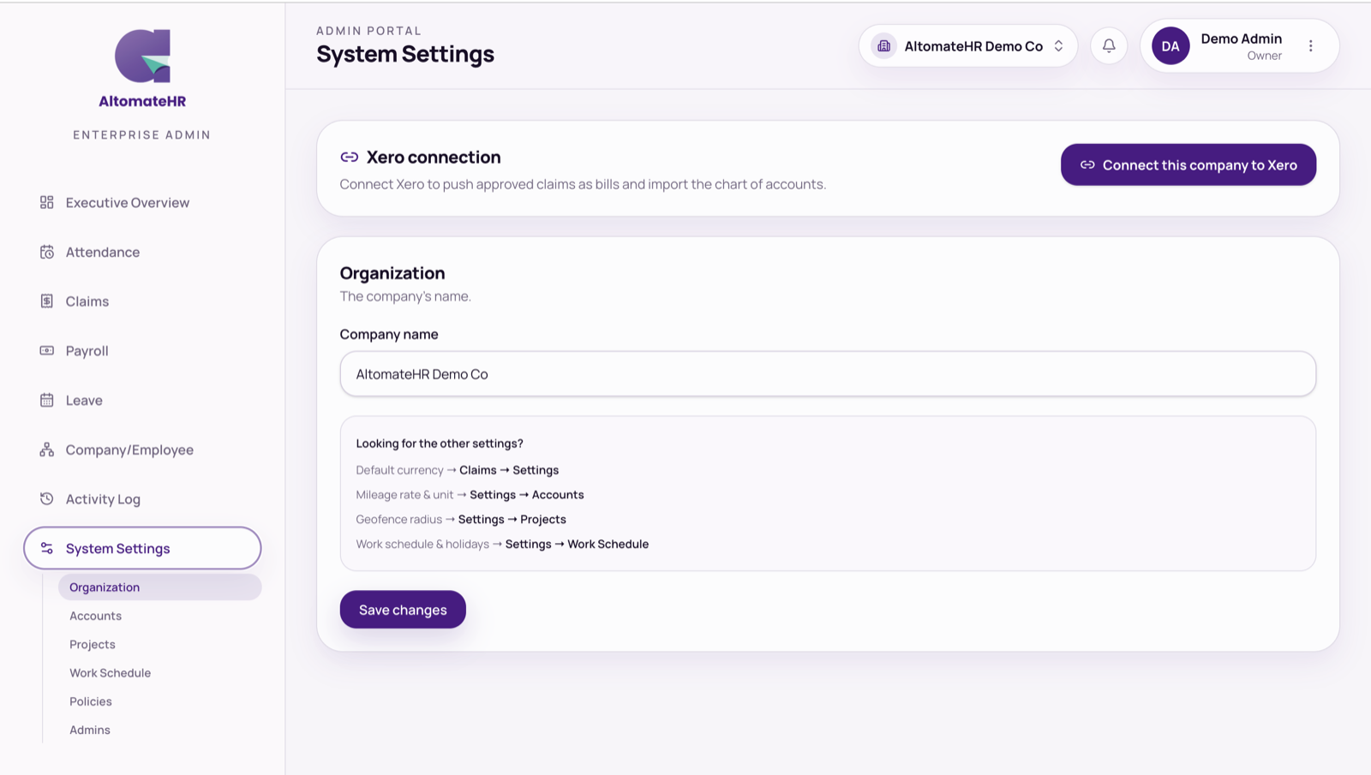Click the Attendance clock-calendar icon
This screenshot has height=775, width=1371.
coord(47,252)
